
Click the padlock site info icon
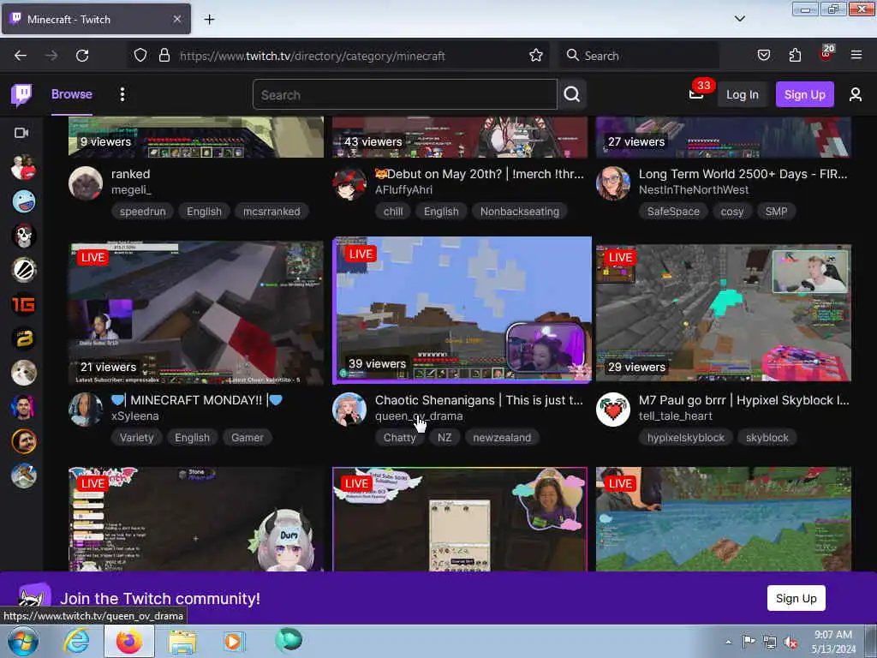point(164,56)
